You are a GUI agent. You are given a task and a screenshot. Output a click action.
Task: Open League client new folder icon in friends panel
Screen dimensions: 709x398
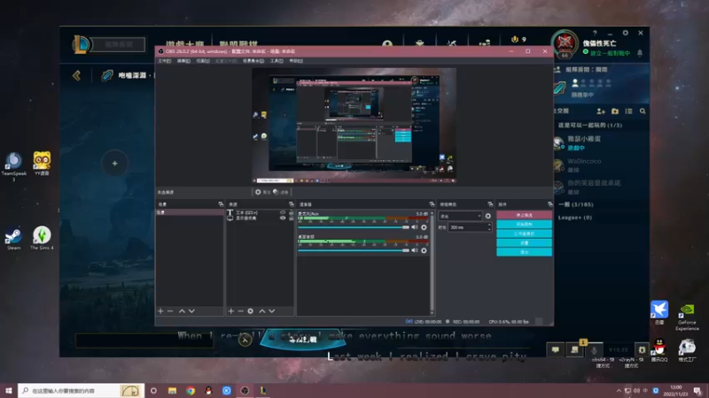coord(615,111)
